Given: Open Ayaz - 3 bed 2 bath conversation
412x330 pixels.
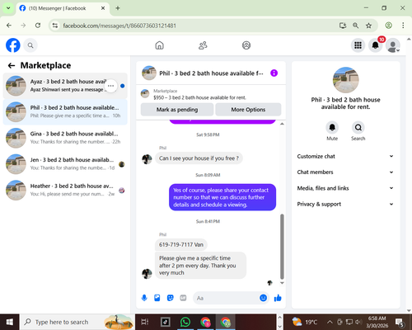Looking at the screenshot, I should coord(65,86).
